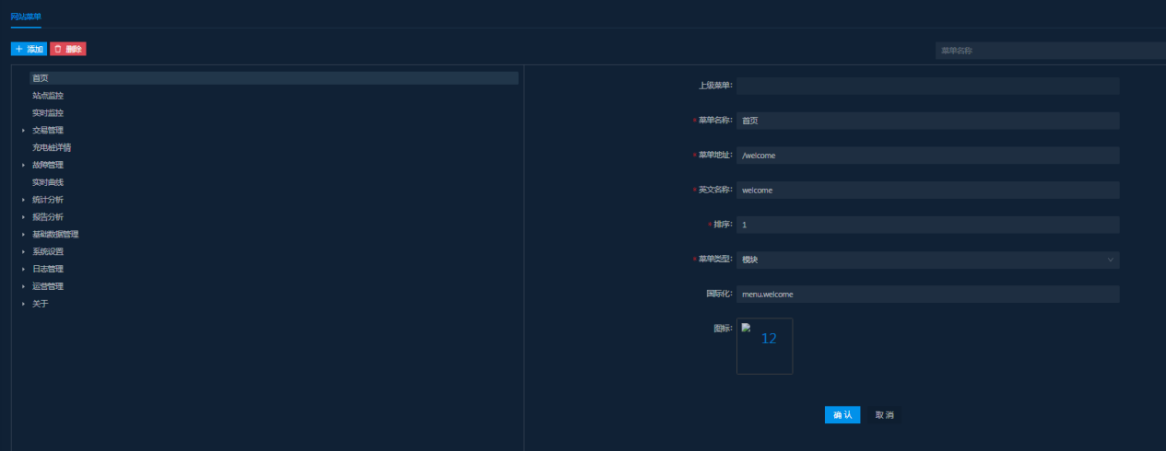1166x451 pixels.
Task: Expand the 运营管理 tree node arrow
Action: [24, 286]
